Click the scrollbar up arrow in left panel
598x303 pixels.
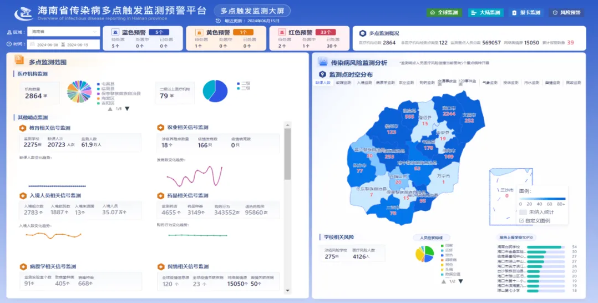(x=287, y=125)
